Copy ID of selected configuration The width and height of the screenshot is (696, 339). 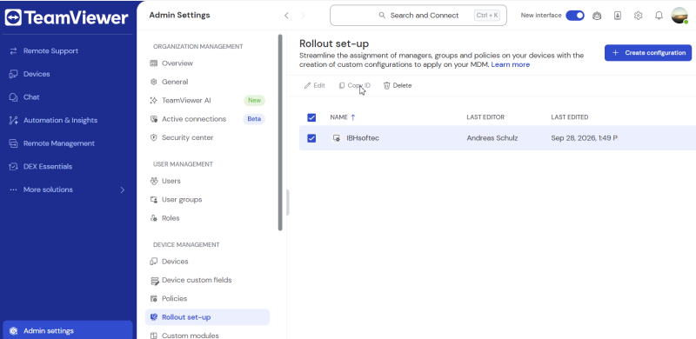coord(354,86)
